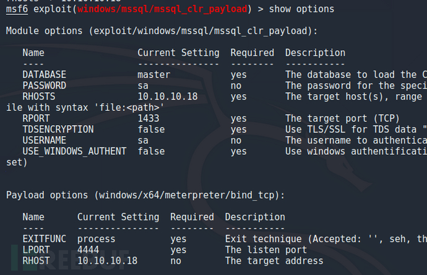Click 'The target port (TCP)' description
427x275 pixels.
pos(342,118)
